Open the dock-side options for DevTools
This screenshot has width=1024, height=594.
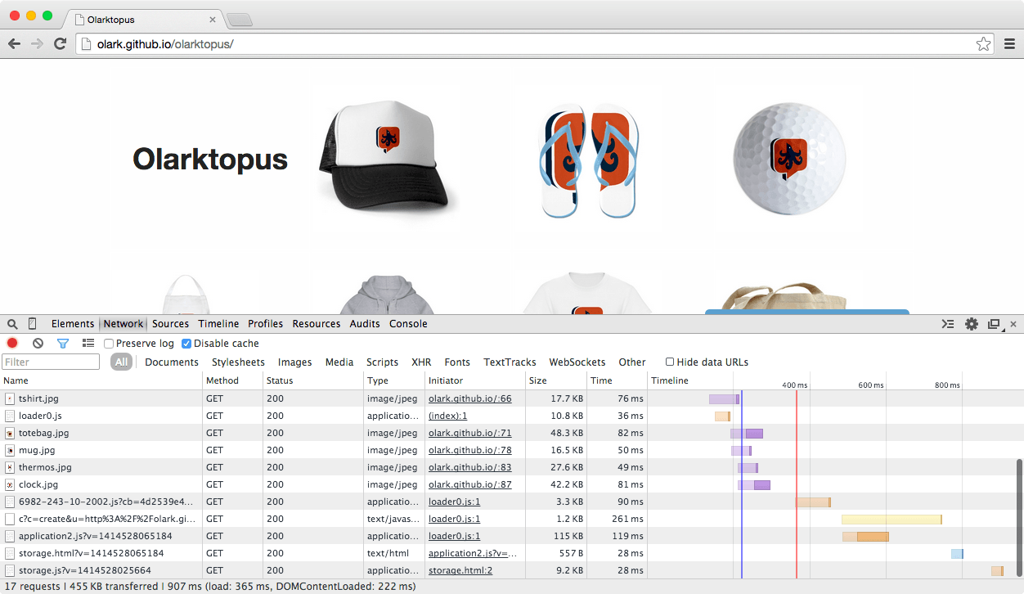(995, 324)
